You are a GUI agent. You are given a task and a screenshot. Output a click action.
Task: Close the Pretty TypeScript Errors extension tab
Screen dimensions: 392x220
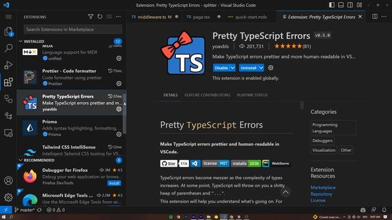360,16
